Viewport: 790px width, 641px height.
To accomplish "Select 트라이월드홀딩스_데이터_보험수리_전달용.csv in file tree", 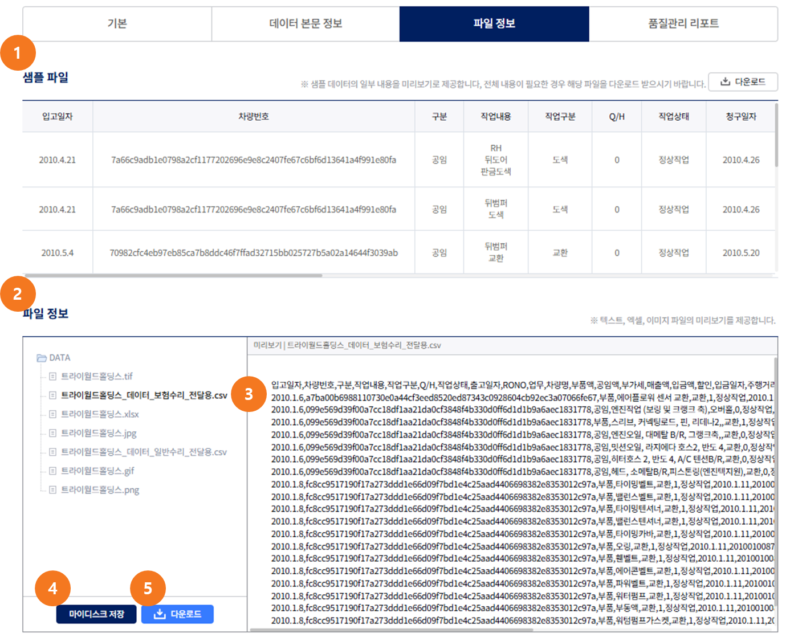I will pos(144,395).
